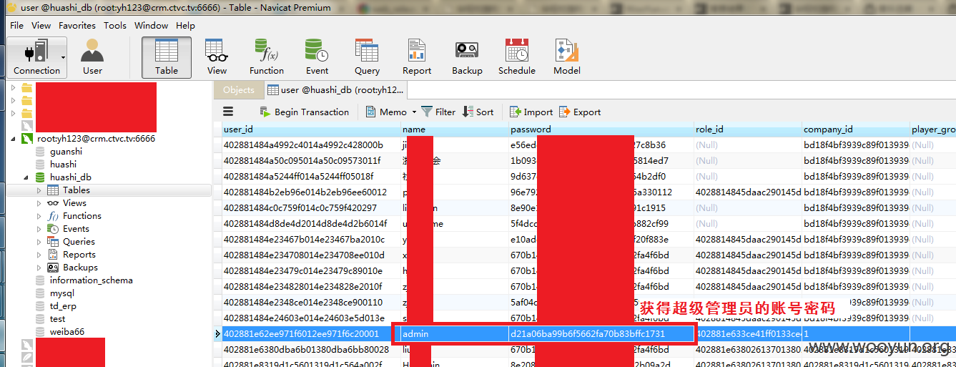Image resolution: width=956 pixels, height=367 pixels.
Task: Expand the Tables node arrow
Action: pyautogui.click(x=39, y=190)
